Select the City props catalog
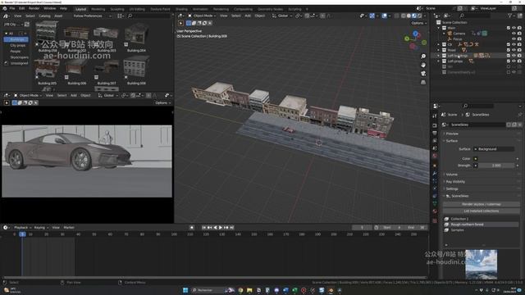 [18, 45]
